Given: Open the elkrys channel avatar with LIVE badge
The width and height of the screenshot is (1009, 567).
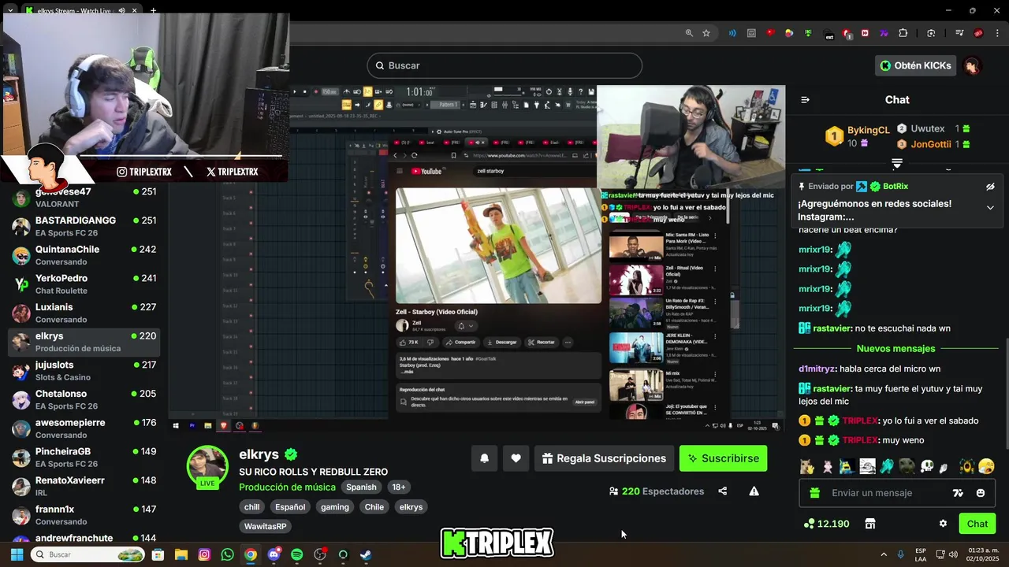Looking at the screenshot, I should (207, 466).
